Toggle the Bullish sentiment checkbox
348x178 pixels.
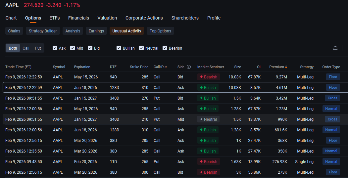click(119, 48)
